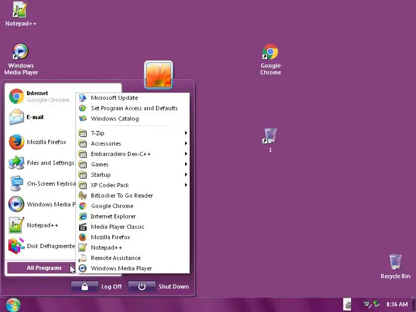This screenshot has height=312, width=416.
Task: Launch Notepad++ from left start column
Action: (x=40, y=225)
